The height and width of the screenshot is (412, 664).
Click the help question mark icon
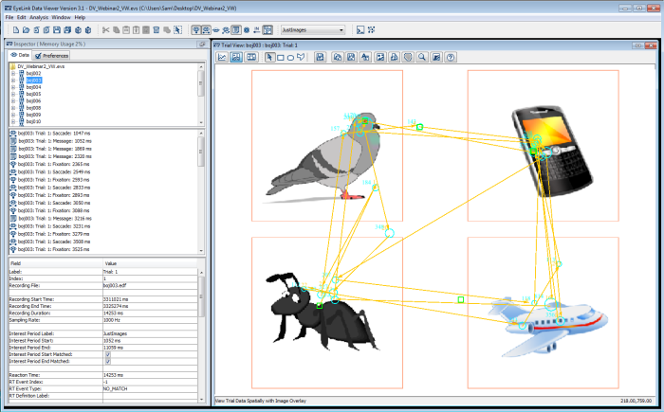click(451, 57)
